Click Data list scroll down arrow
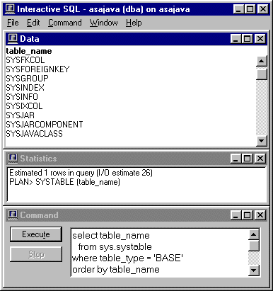273x291 pixels. point(262,141)
